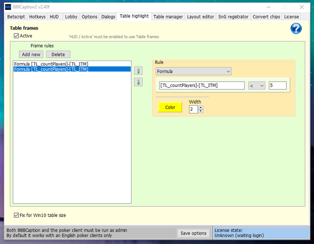Open the yellow Color swatch picker
Screen dimensions: 314x244
(x=170, y=107)
